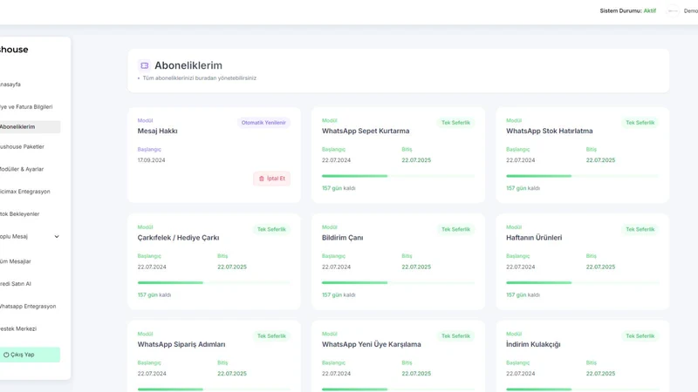
Task: Click the Demo account name
Action: [691, 10]
